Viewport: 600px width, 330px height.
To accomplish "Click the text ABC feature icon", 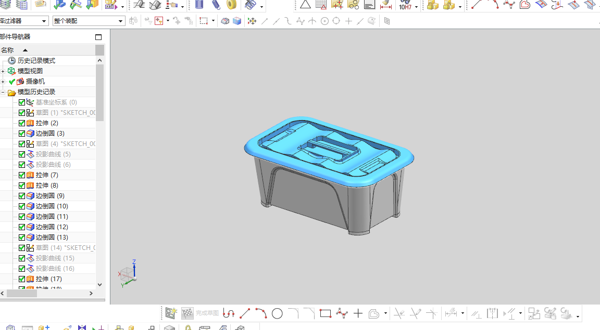I will click(x=110, y=5).
